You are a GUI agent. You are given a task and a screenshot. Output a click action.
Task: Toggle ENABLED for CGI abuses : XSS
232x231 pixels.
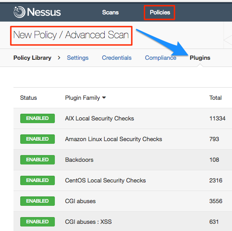[37, 222]
